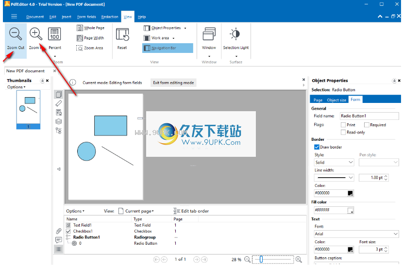Open the Object Properties ribbon dropdown

pyautogui.click(x=165, y=28)
